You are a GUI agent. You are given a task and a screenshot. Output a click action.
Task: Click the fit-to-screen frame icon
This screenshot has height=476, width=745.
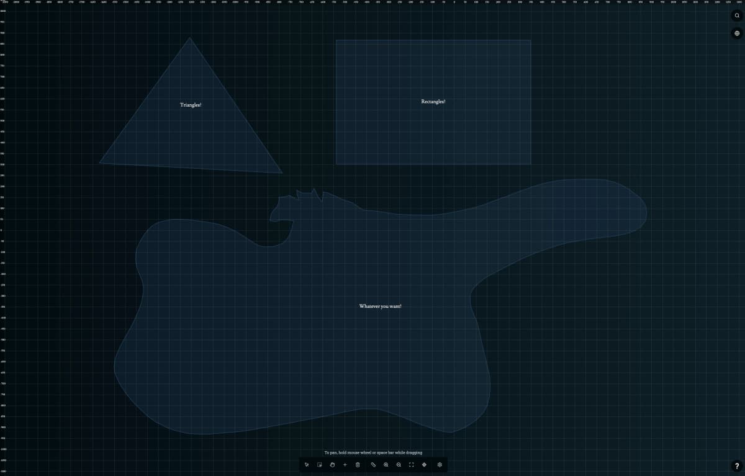pos(412,464)
